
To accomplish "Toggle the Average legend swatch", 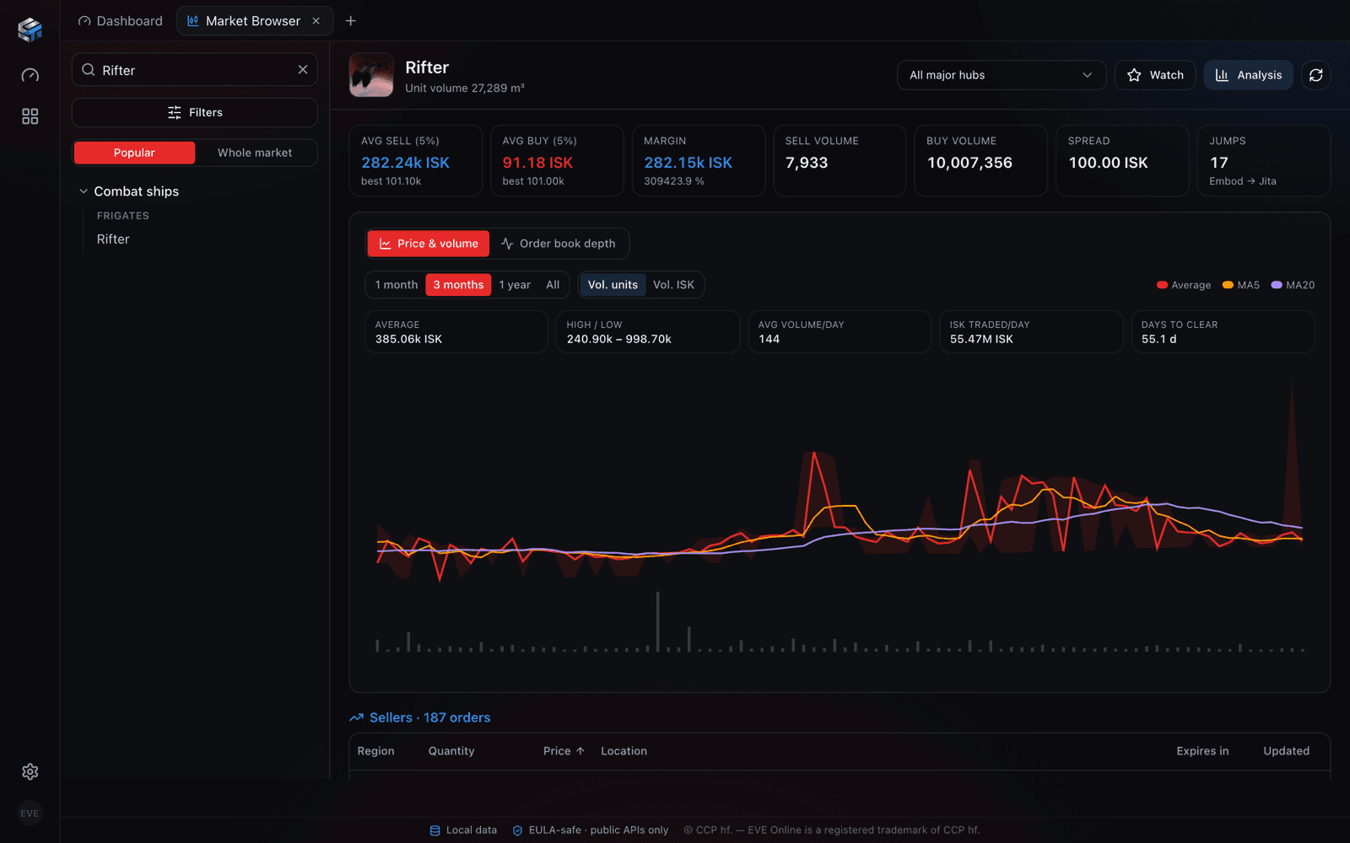I will 1162,285.
